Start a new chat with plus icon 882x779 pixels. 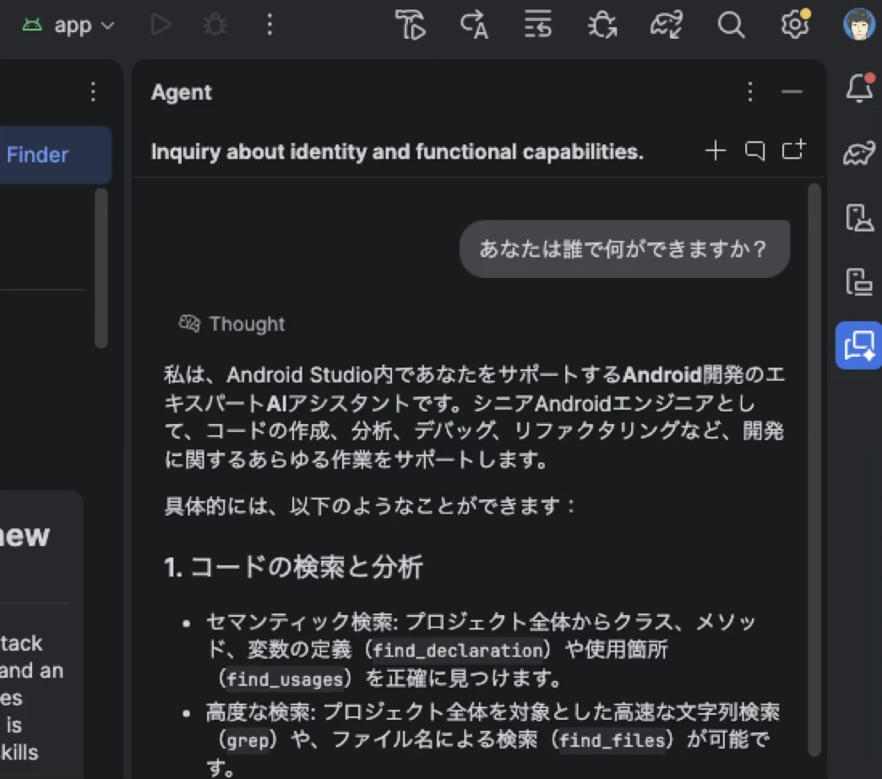point(716,150)
